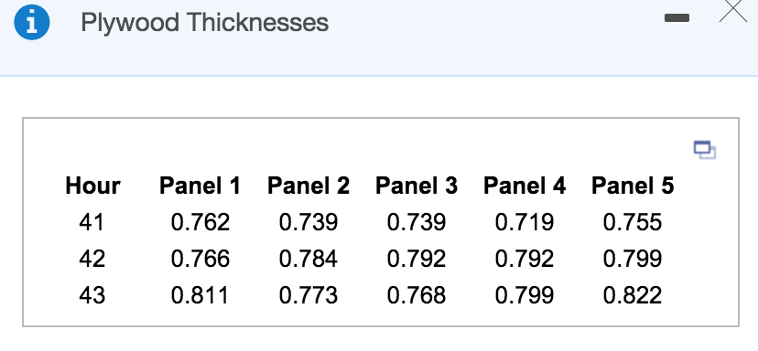The width and height of the screenshot is (758, 351).
Task: Select the Panel 2 column header
Action: 308,186
